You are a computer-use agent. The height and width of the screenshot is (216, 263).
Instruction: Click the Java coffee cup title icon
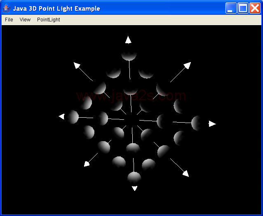(7, 8)
